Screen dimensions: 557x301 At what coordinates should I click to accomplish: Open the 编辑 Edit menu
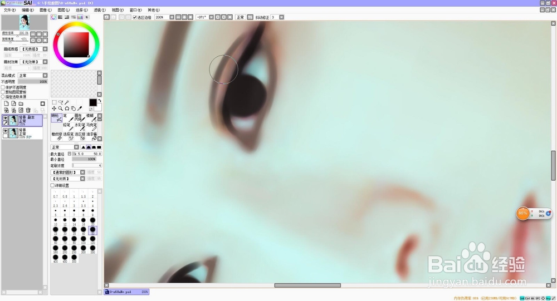[x=27, y=10]
